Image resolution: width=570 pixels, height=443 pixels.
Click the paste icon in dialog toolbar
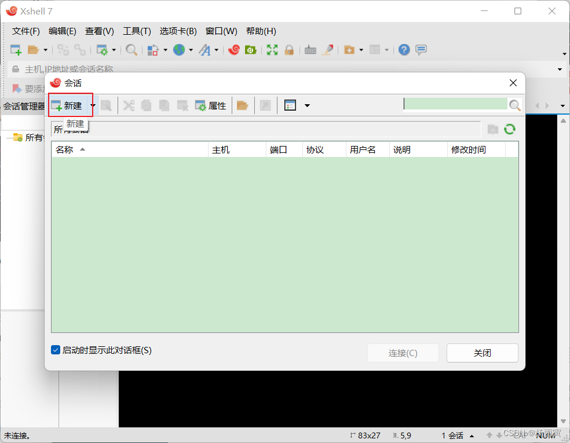(x=165, y=106)
